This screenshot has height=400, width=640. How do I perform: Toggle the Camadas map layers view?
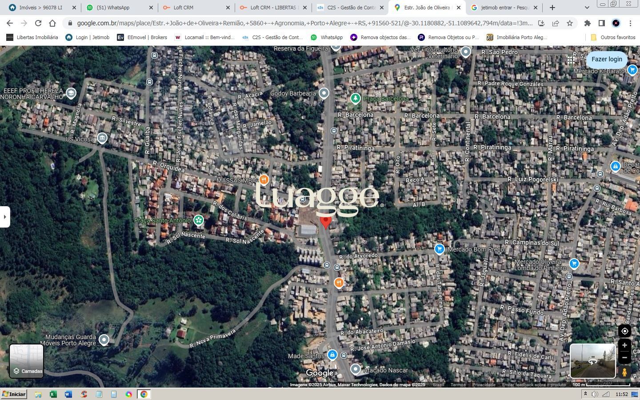click(26, 361)
